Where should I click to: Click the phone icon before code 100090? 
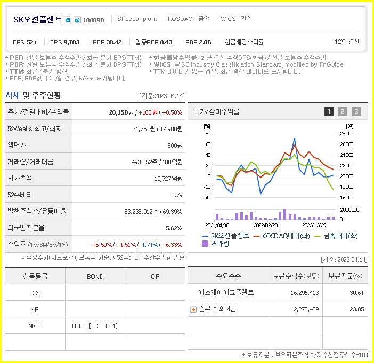coord(77,20)
